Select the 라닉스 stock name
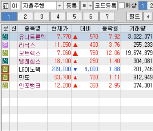The image size is (153, 131). click(x=27, y=45)
